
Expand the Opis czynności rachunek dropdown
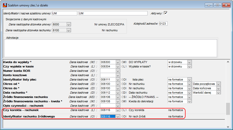pos(118,106)
